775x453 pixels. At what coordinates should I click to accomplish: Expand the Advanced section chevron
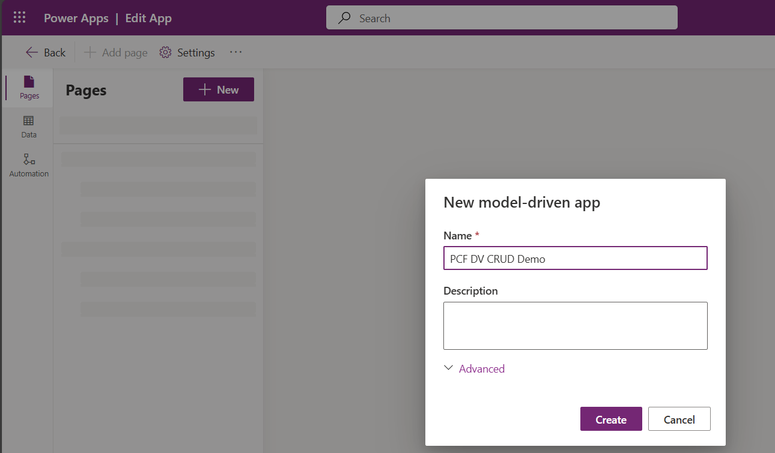pos(448,368)
